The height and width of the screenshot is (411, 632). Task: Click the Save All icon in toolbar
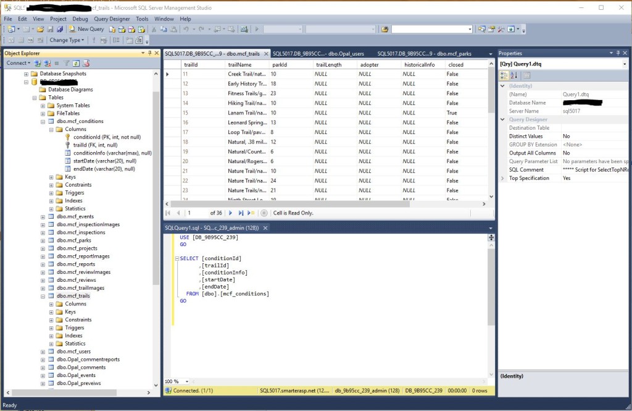[x=60, y=29]
